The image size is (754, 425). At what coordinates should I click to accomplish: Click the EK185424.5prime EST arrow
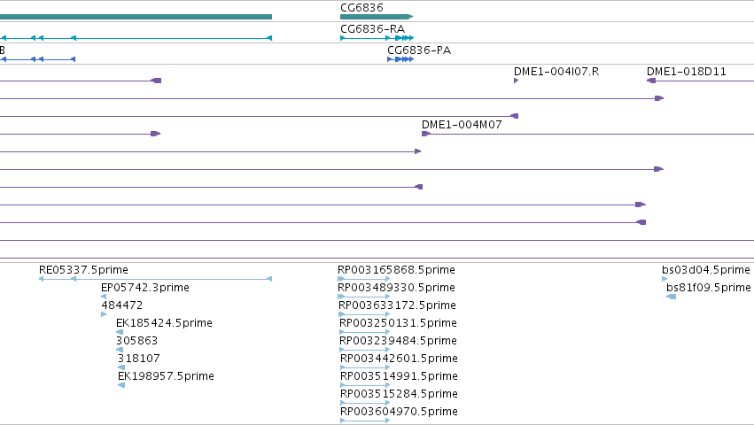120,332
